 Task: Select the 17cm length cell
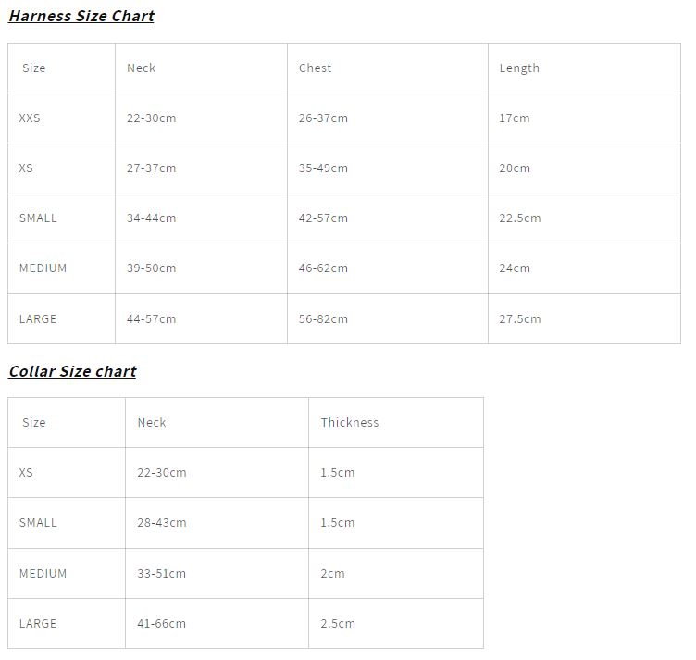(x=515, y=118)
